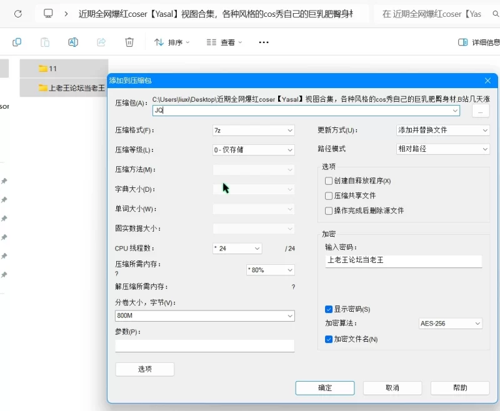Open the three-dot more options menu
This screenshot has height=411, width=500.
tap(264, 42)
